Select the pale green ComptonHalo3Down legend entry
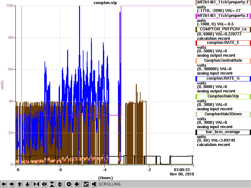Screen dimensions: 251x188 [x=223, y=114]
